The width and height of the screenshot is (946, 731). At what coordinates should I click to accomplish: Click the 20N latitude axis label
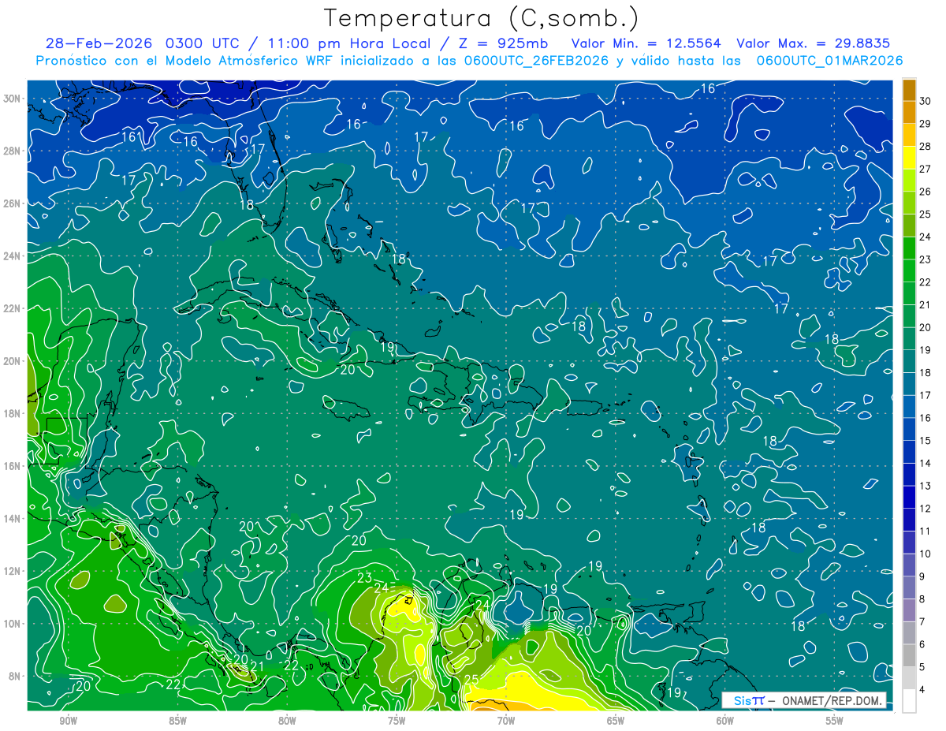(13, 361)
